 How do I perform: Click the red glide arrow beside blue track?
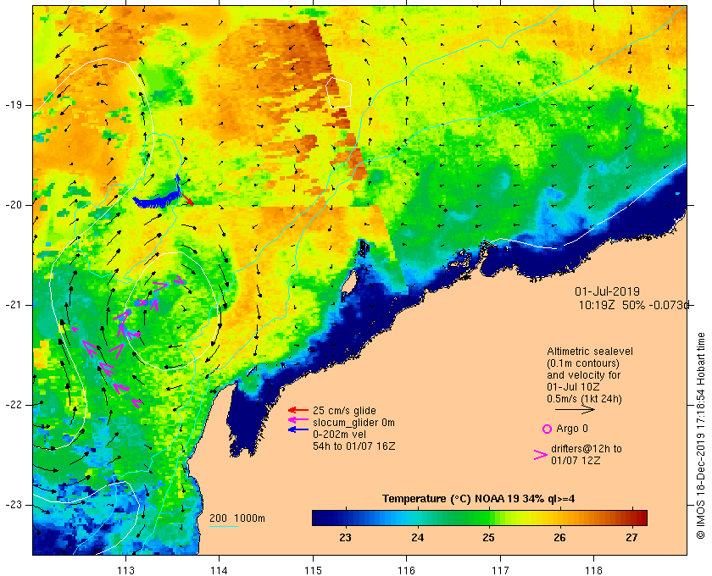coord(186,198)
